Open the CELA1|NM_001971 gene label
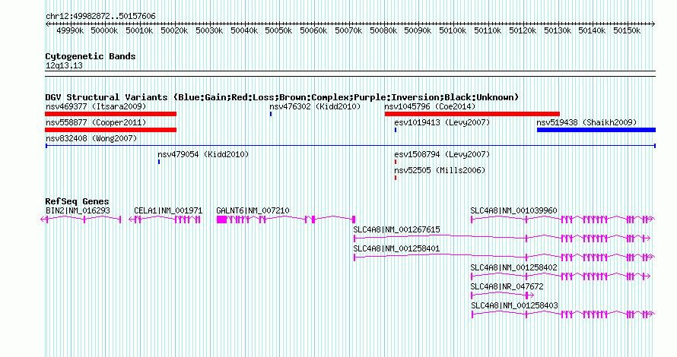Image resolution: width=677 pixels, height=357 pixels. pos(168,211)
